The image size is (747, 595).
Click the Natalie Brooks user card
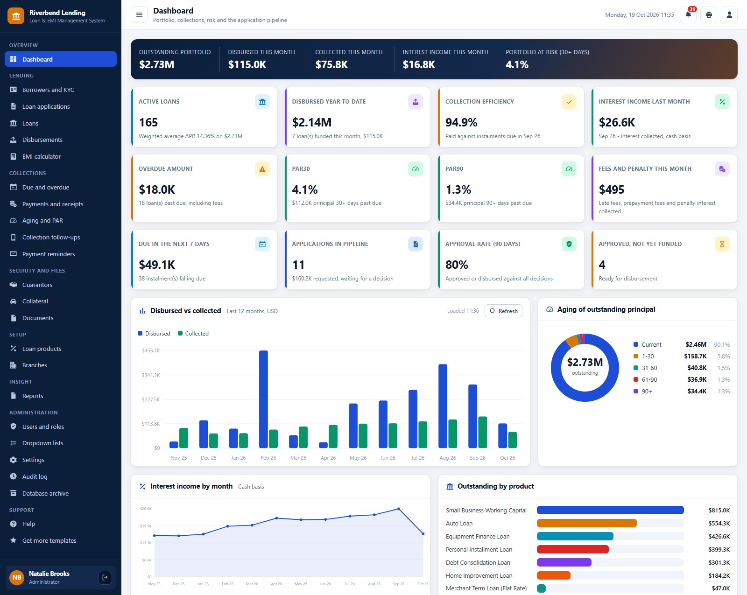61,577
